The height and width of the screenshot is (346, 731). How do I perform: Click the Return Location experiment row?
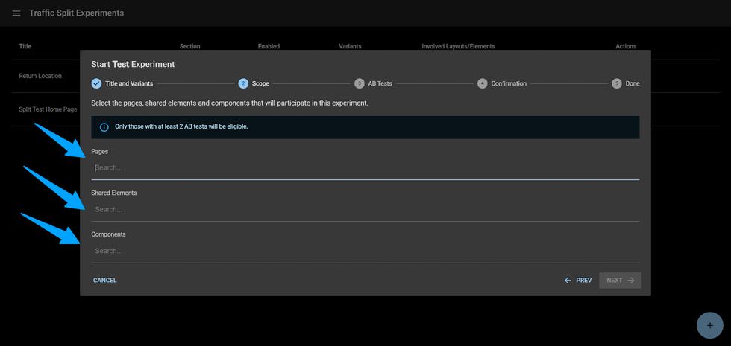(x=40, y=76)
